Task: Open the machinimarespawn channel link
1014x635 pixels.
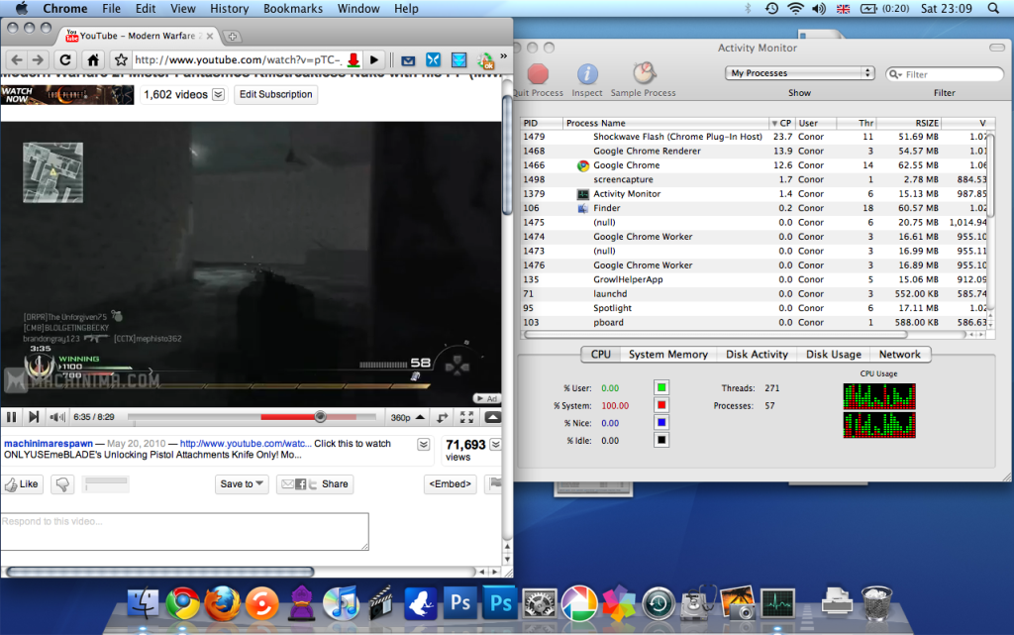Action: tap(49, 444)
